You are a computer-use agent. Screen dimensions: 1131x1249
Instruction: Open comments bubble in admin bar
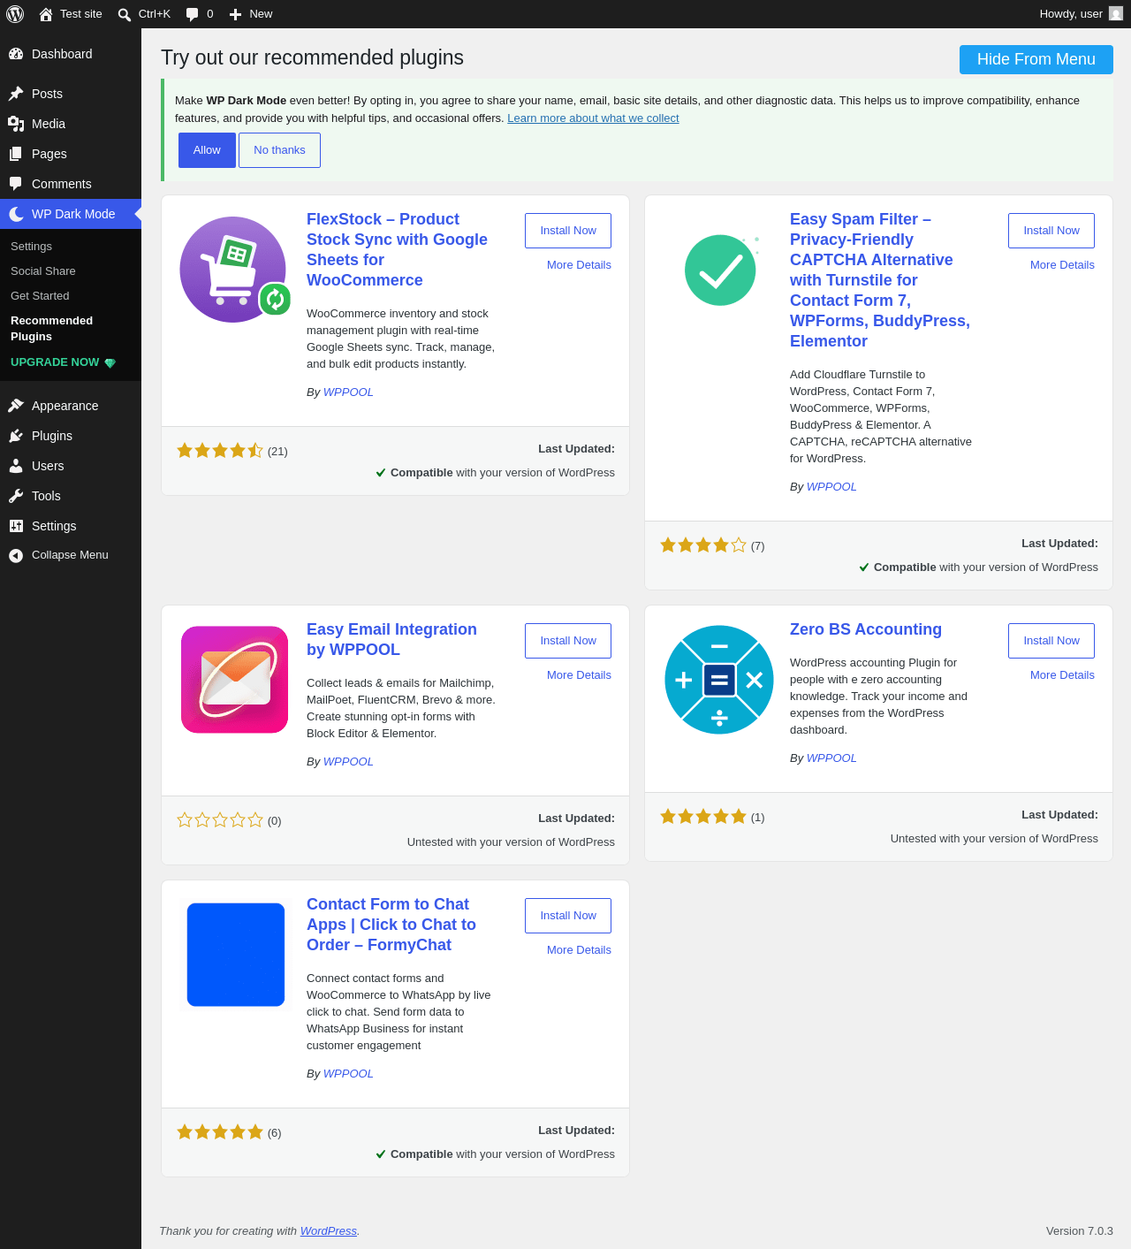[193, 14]
